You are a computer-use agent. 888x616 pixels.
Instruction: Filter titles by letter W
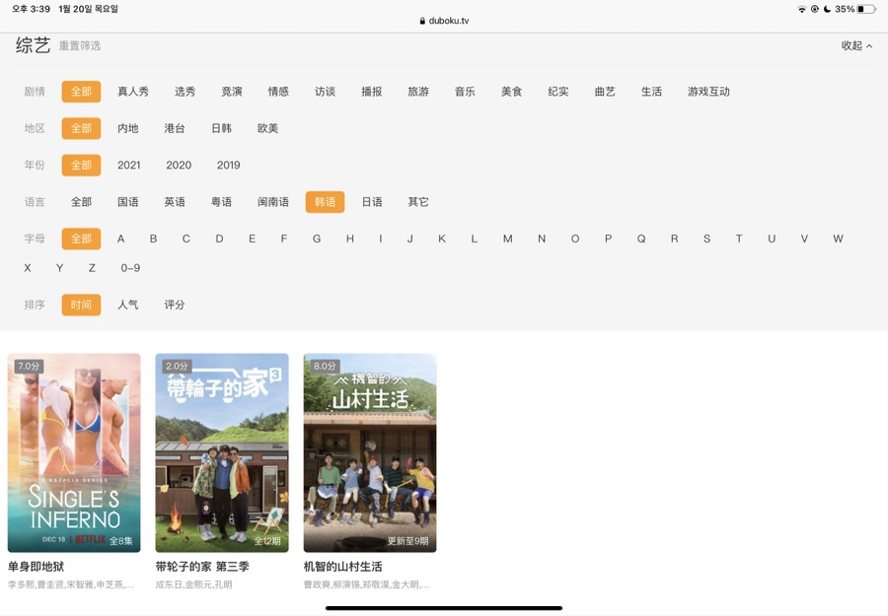click(838, 239)
